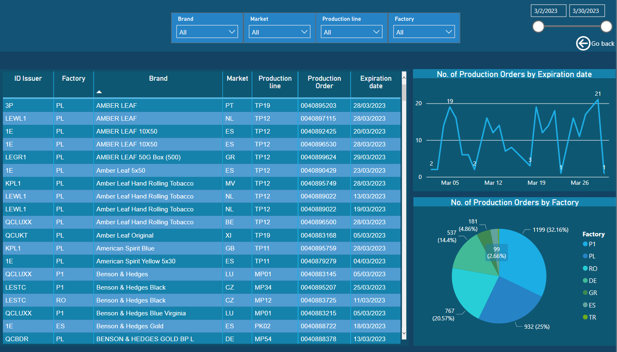
Task: Select the ES legend color marker
Action: tap(585, 305)
